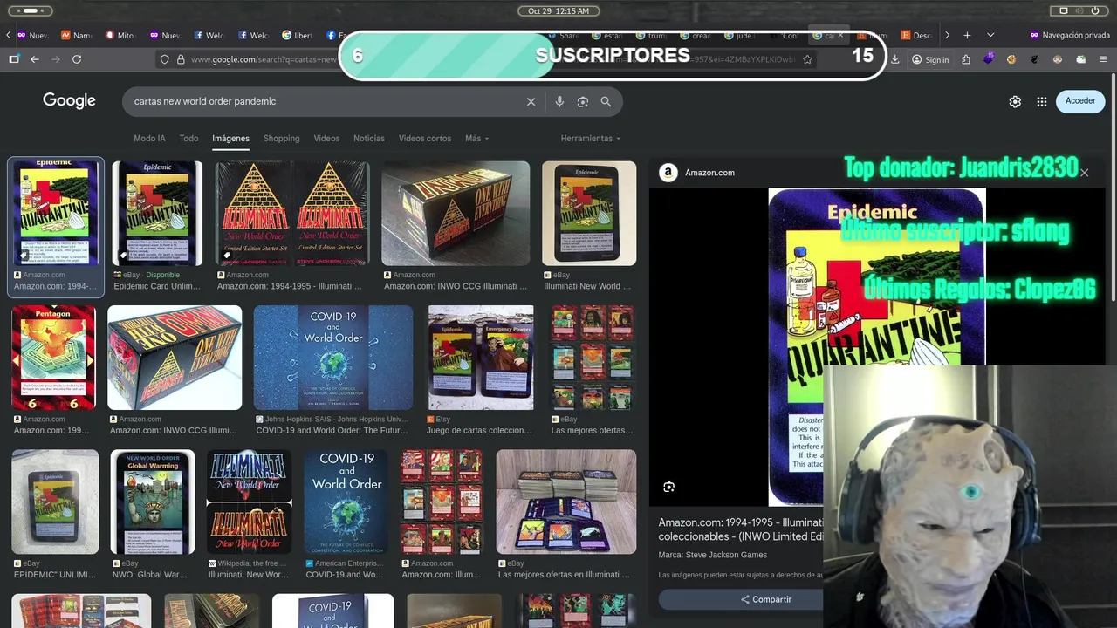This screenshot has height=628, width=1117.
Task: Click the Firefox Sign in button
Action: click(930, 59)
